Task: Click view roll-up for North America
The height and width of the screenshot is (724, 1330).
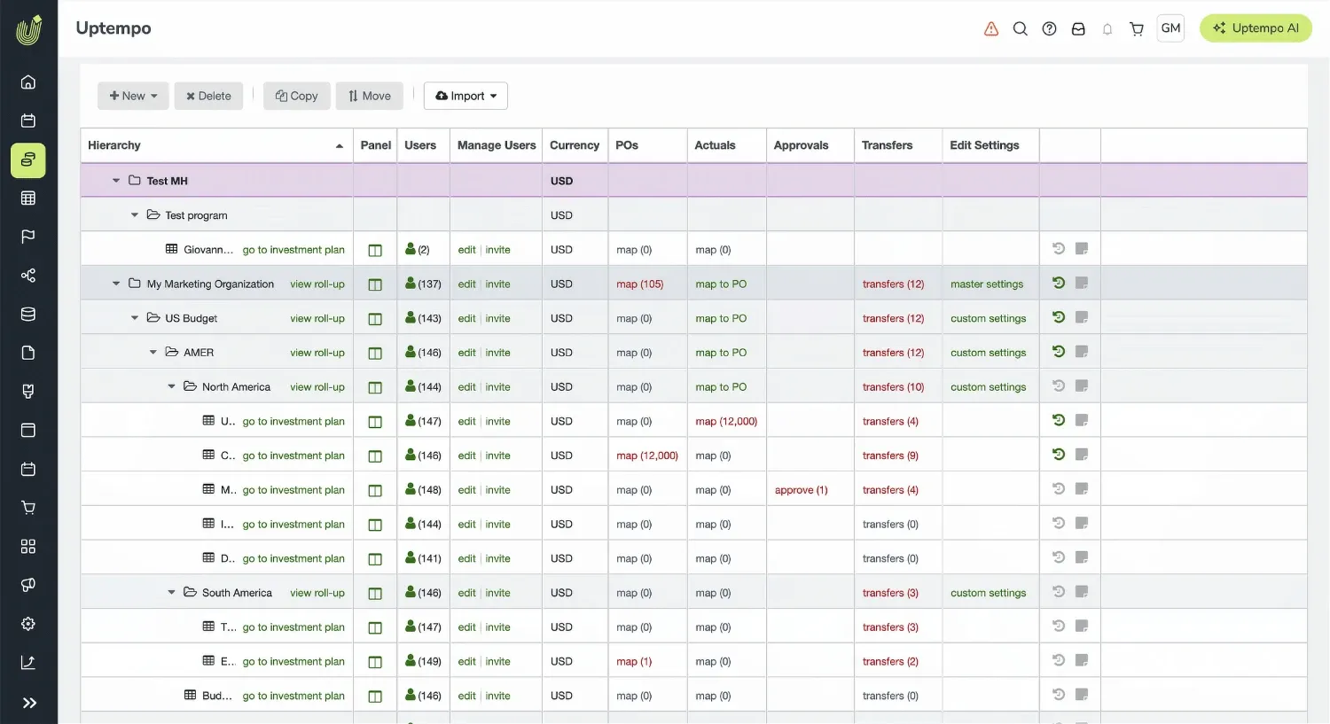Action: (317, 387)
